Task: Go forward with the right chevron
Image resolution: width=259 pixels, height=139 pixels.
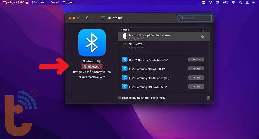Action: click(95, 18)
